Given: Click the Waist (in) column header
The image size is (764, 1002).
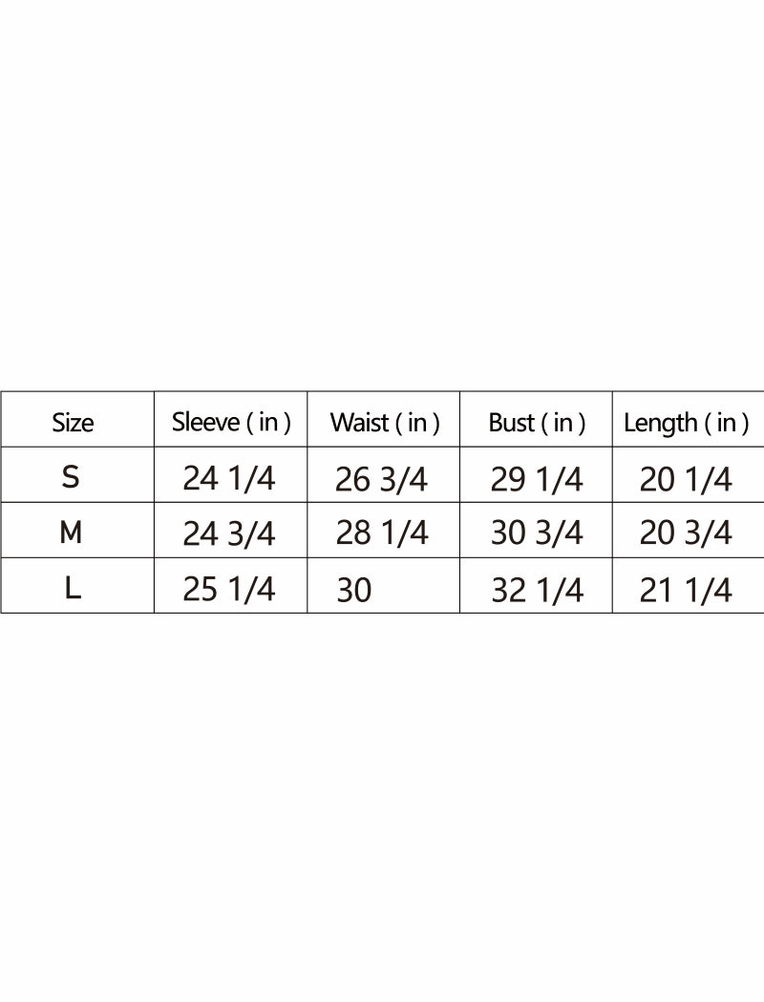Looking at the screenshot, I should [385, 423].
